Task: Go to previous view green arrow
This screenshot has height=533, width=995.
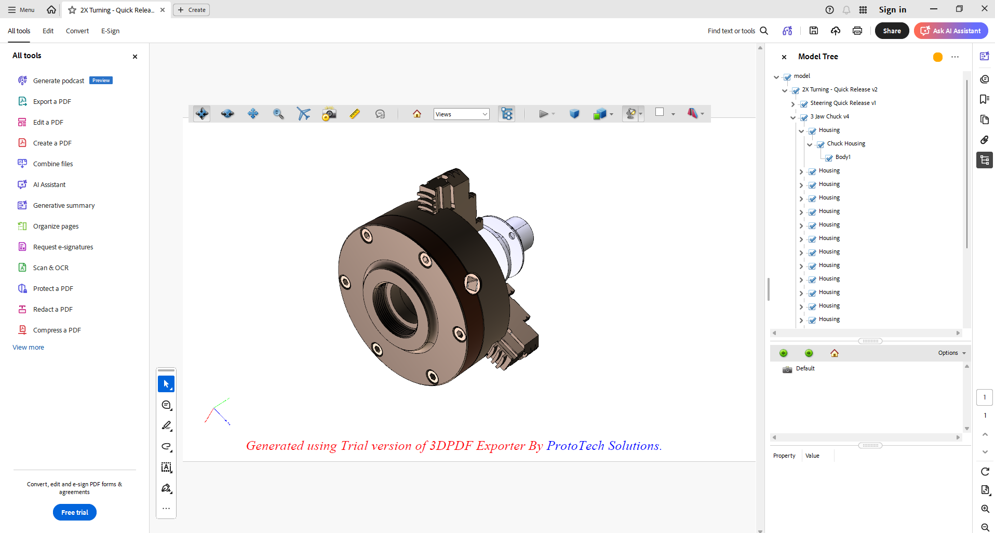Action: pos(784,353)
